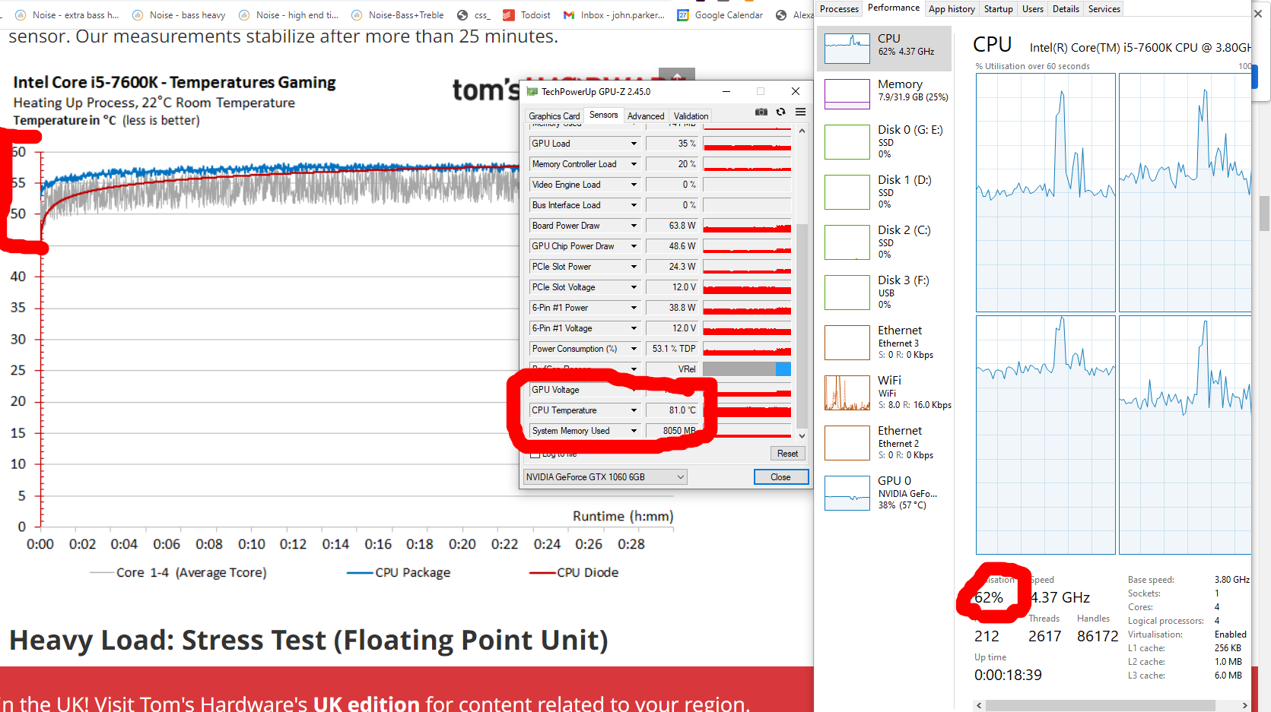Open the Processes tab in Task Manager
Image resolution: width=1271 pixels, height=712 pixels.
point(839,9)
